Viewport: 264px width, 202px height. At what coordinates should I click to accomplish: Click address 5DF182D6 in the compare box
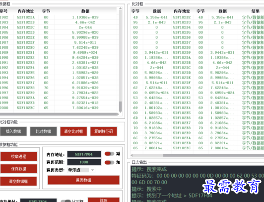[182, 37]
